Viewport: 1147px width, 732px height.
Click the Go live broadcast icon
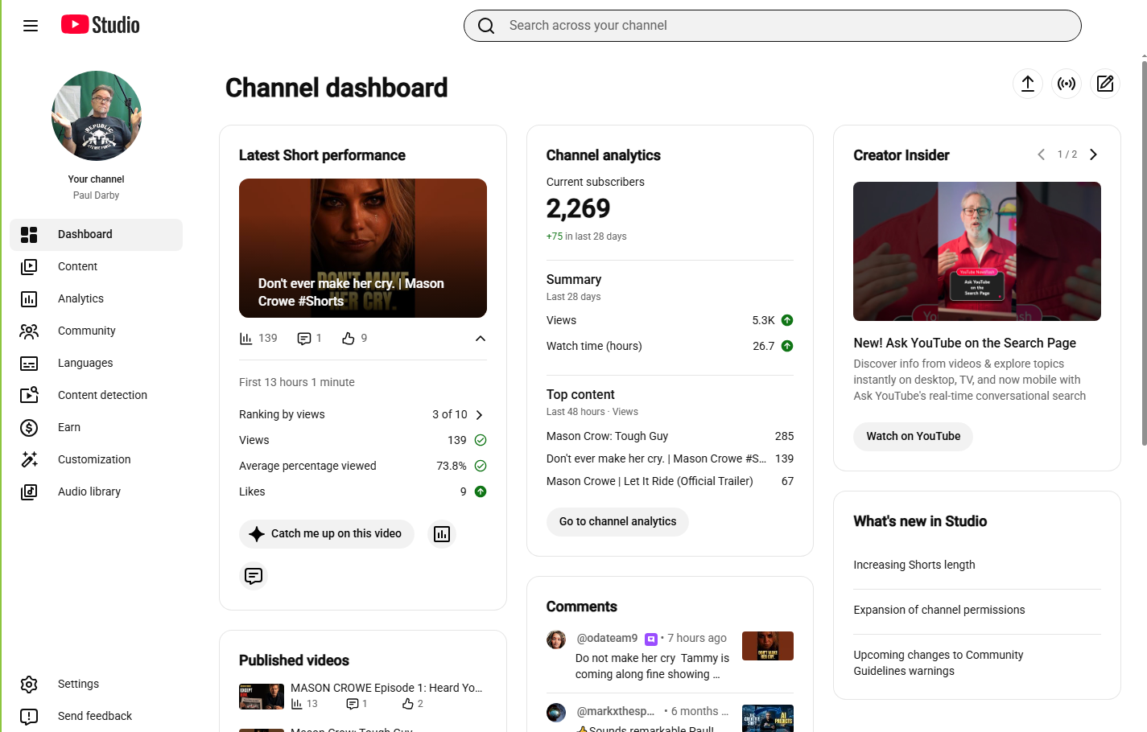click(x=1067, y=84)
